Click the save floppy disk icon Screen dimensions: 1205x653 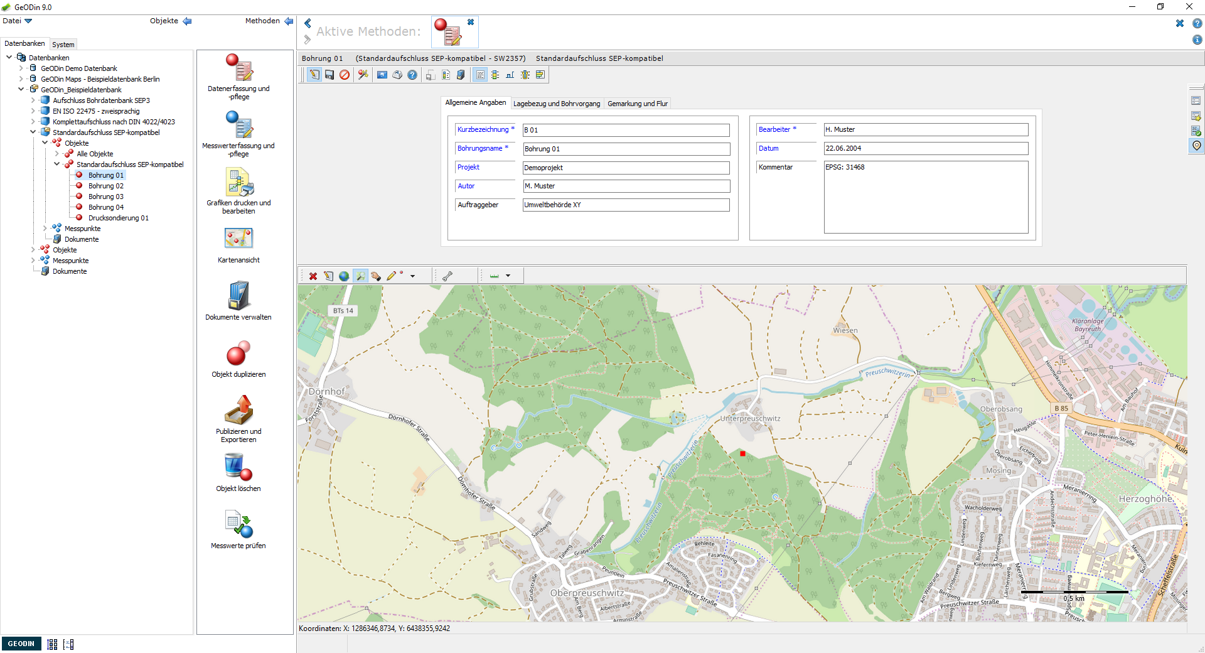(x=329, y=75)
